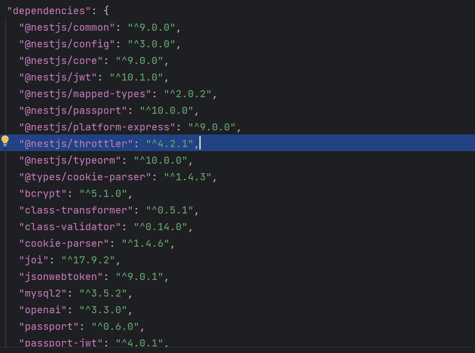Click the "^4.2.1" throttler version
This screenshot has width=475, height=353.
[170, 144]
